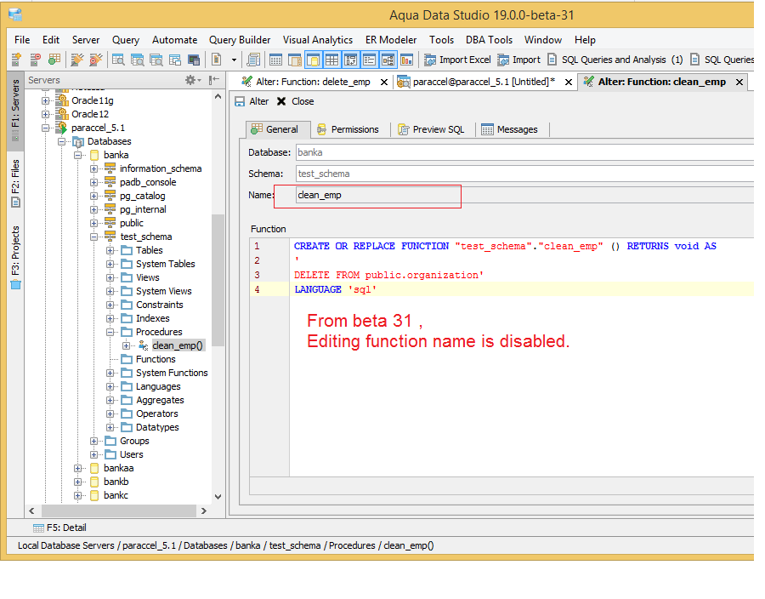765x599 pixels.
Task: Collapse the Procedures folder
Action: 110,332
